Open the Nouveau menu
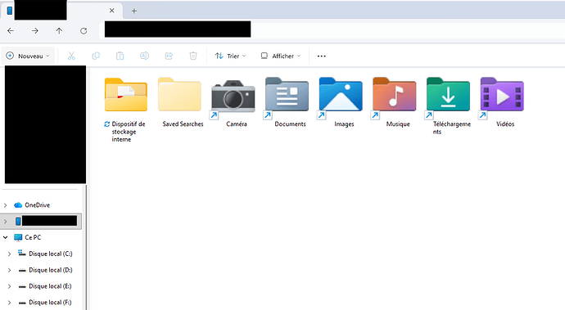565x310 pixels. pos(28,56)
